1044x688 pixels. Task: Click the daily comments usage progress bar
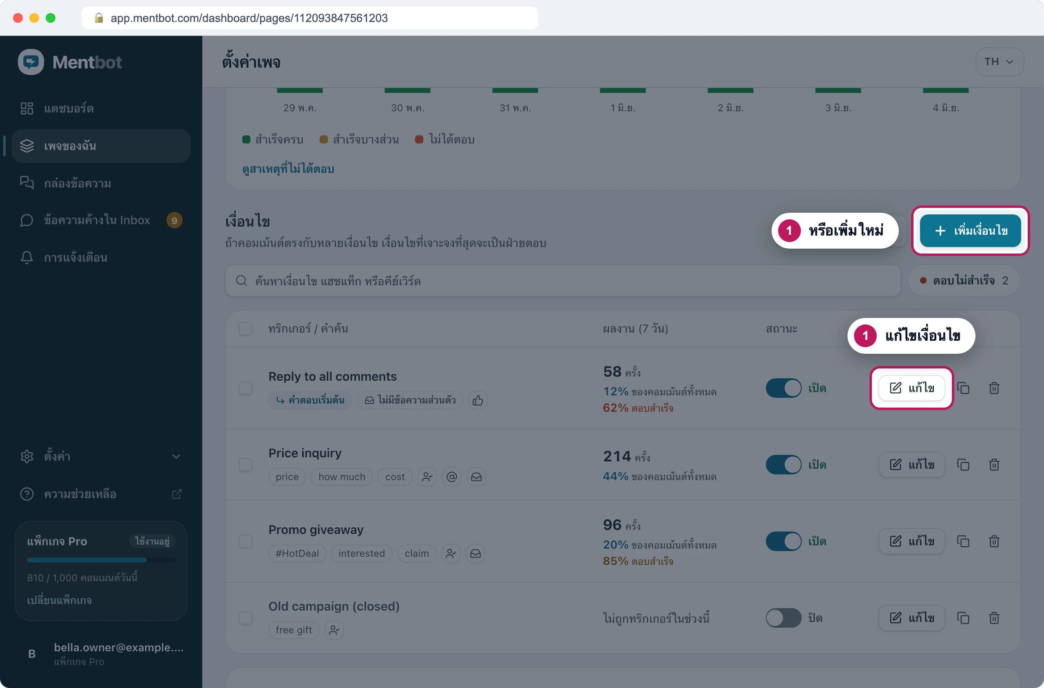click(101, 560)
